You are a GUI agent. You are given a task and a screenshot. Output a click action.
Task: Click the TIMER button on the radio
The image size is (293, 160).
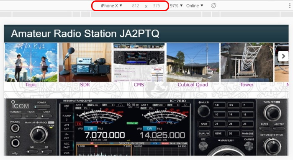pos(31,116)
